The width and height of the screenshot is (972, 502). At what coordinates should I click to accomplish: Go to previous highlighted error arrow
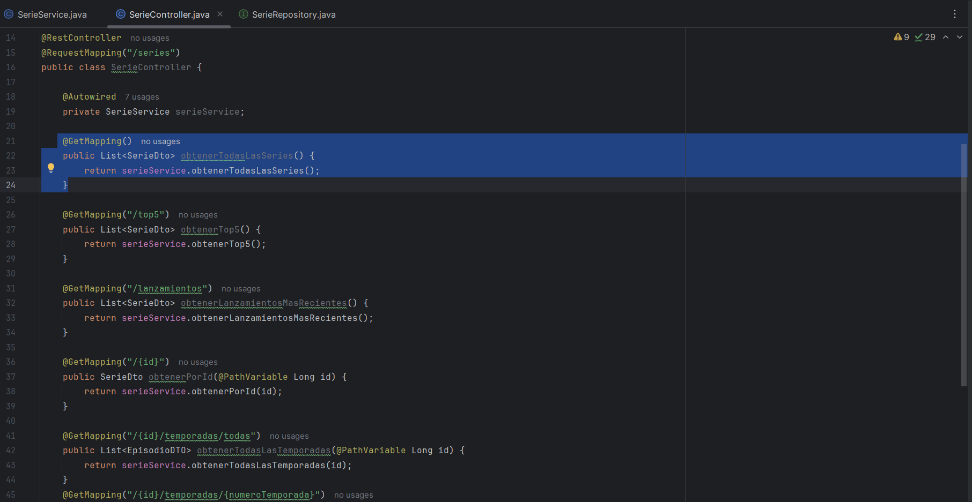point(946,37)
